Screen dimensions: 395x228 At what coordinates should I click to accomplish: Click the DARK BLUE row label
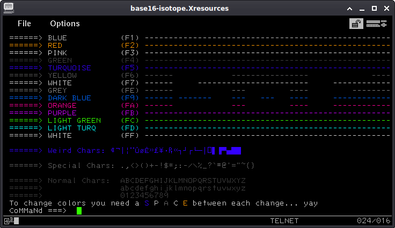(x=70, y=98)
